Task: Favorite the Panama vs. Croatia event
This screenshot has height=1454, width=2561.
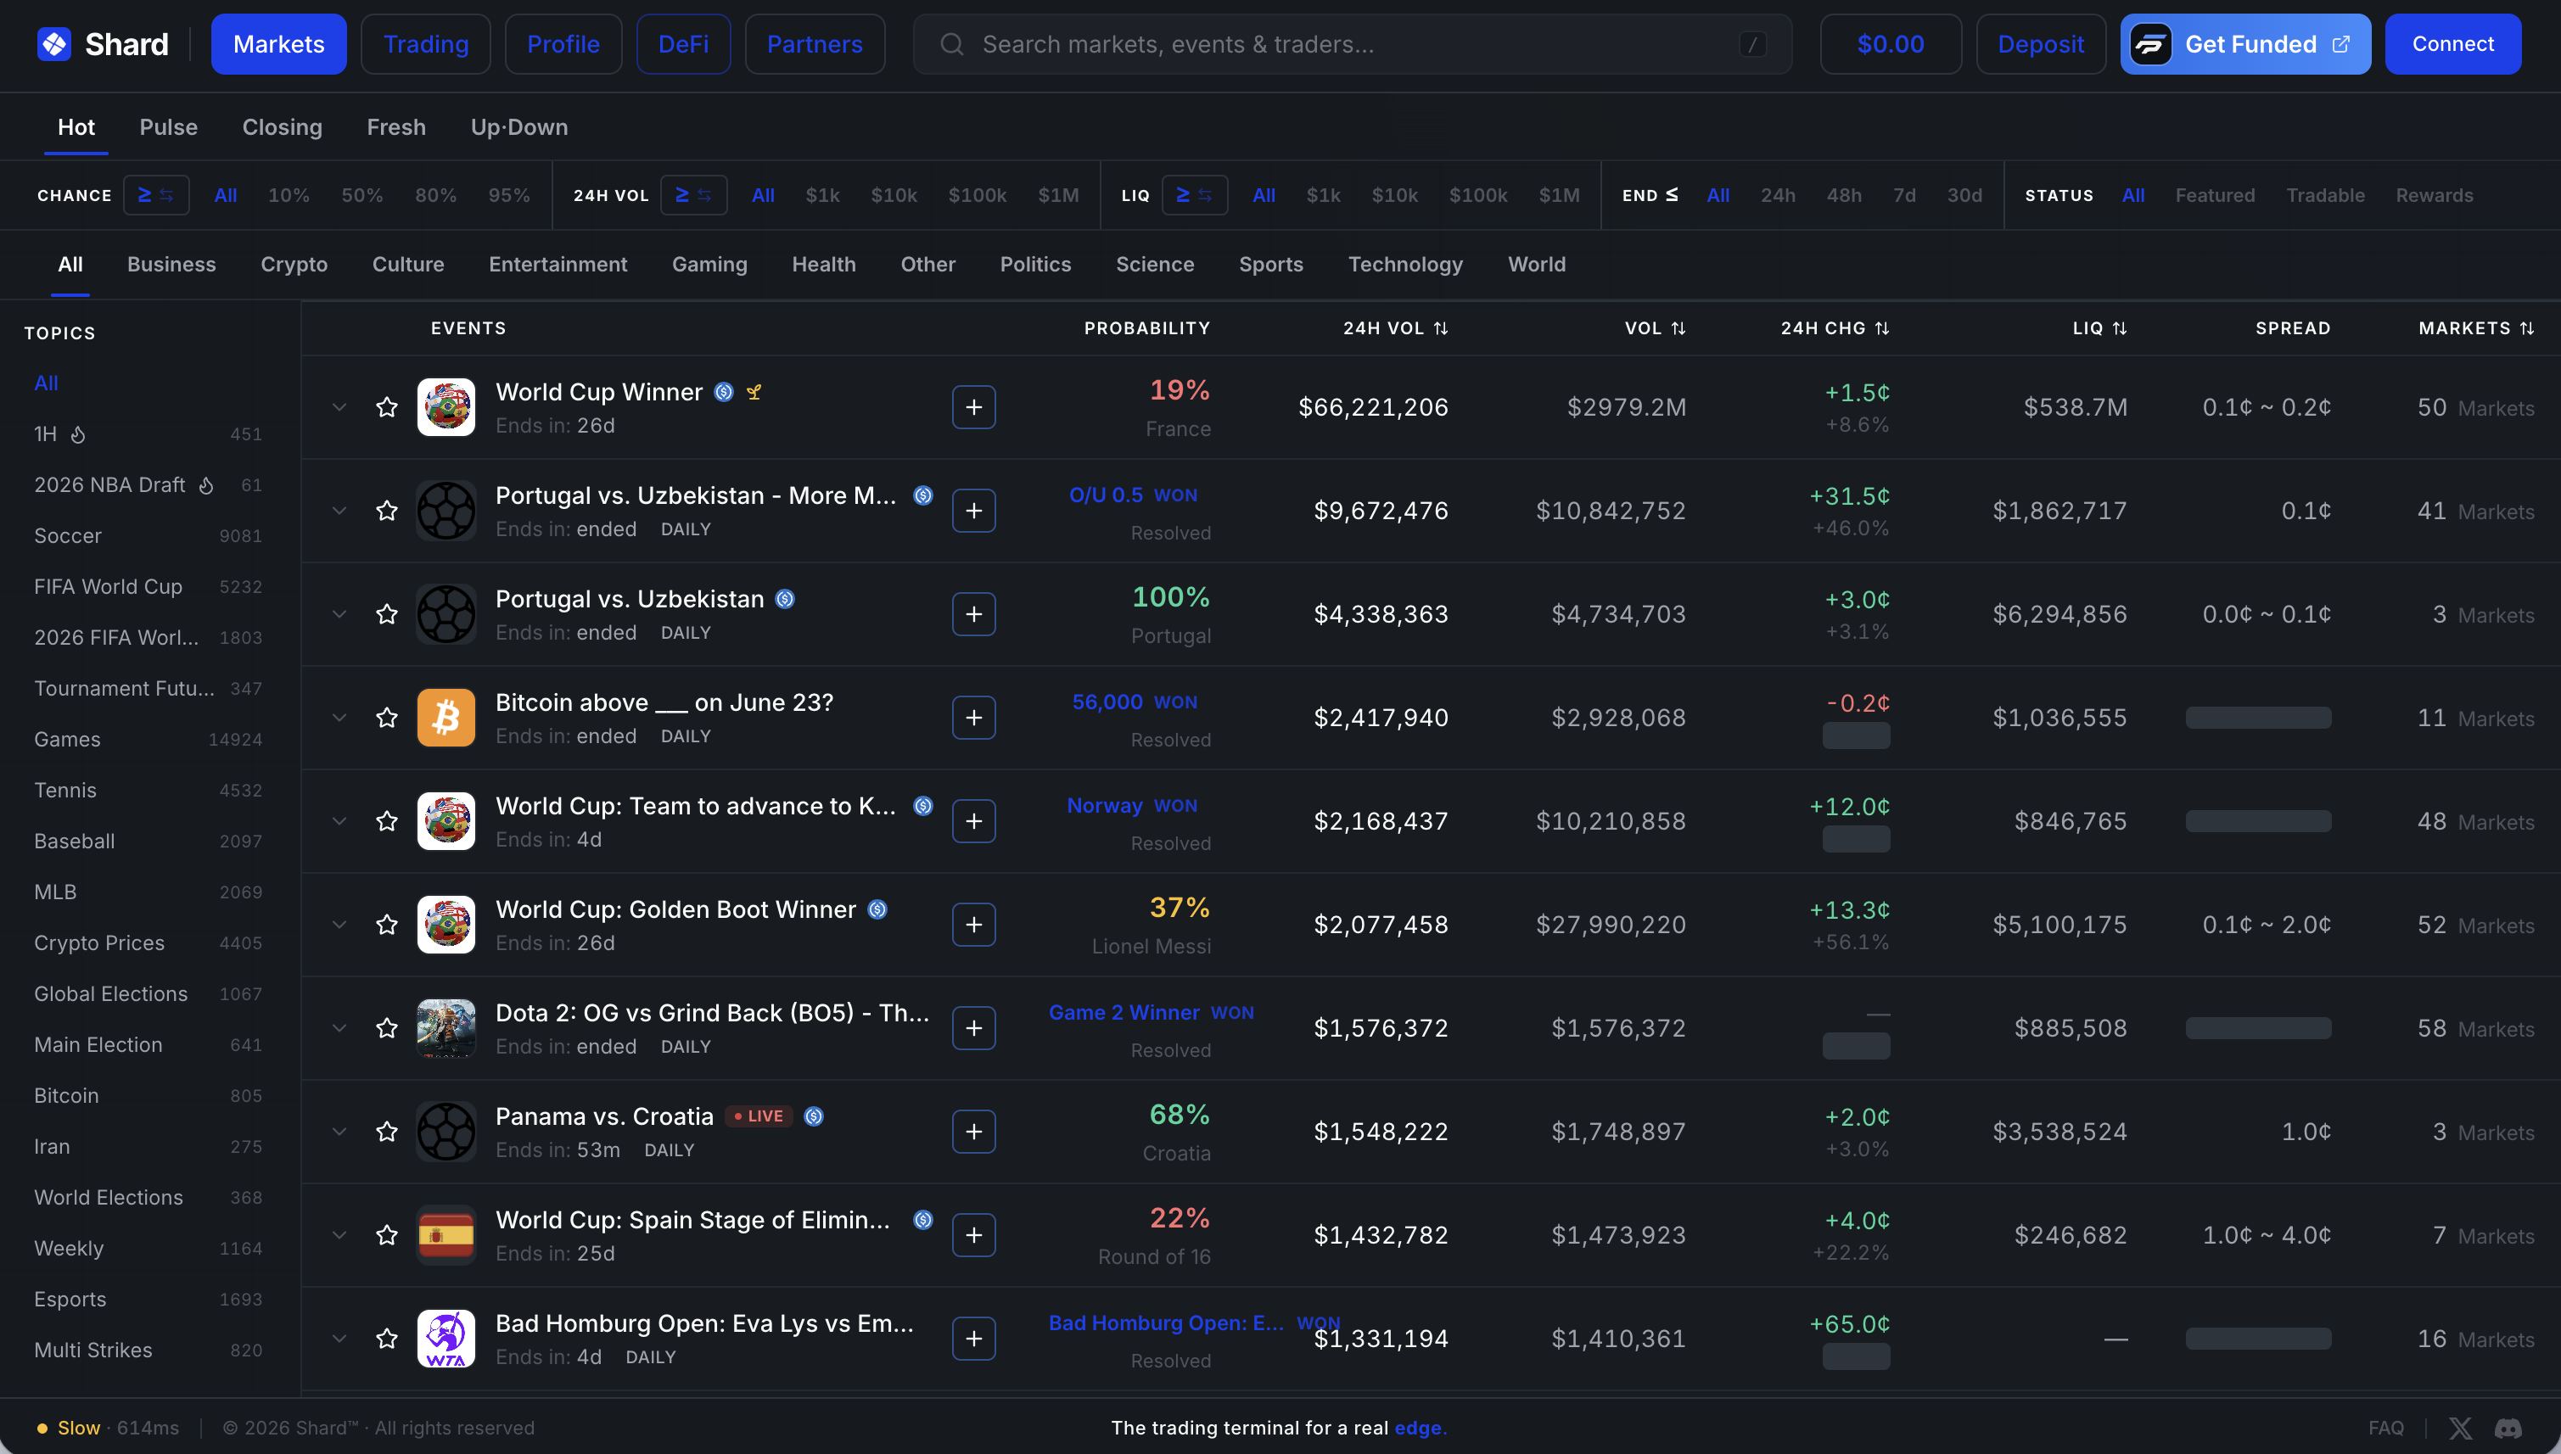Action: (x=387, y=1132)
